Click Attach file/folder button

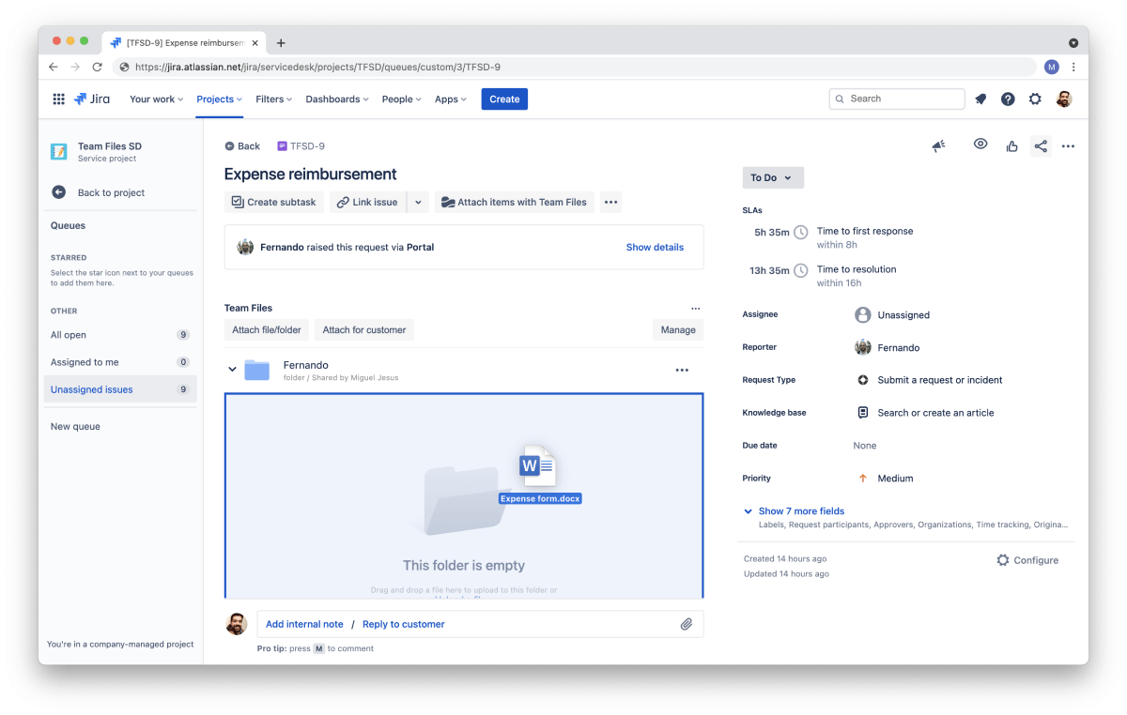(x=267, y=330)
